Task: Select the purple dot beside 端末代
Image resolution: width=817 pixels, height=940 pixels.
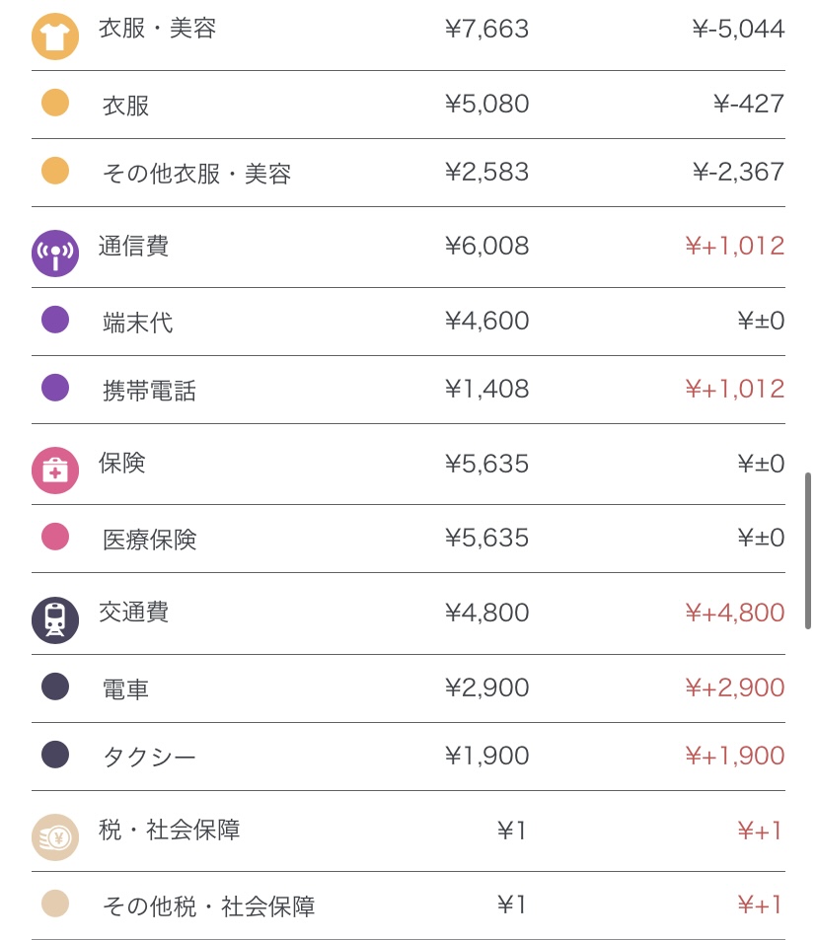Action: click(55, 321)
